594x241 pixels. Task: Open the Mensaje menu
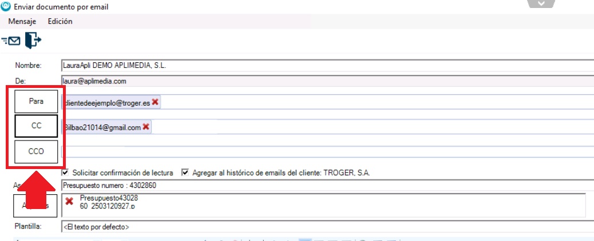(22, 21)
